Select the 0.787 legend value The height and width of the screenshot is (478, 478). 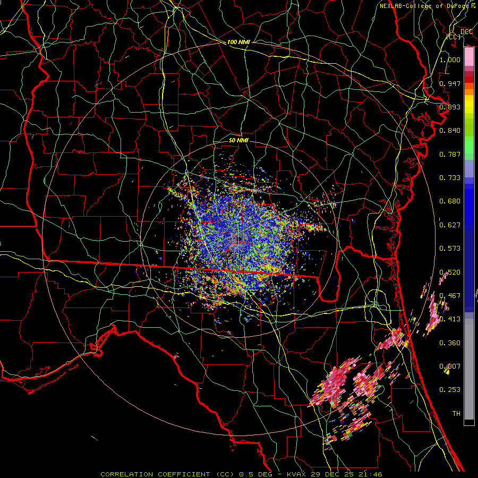450,154
